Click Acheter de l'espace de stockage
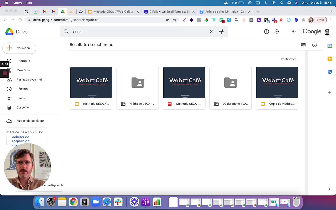 [27, 141]
